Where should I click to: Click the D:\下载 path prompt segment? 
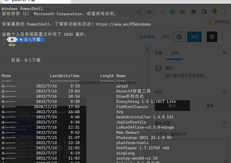(x=30, y=40)
